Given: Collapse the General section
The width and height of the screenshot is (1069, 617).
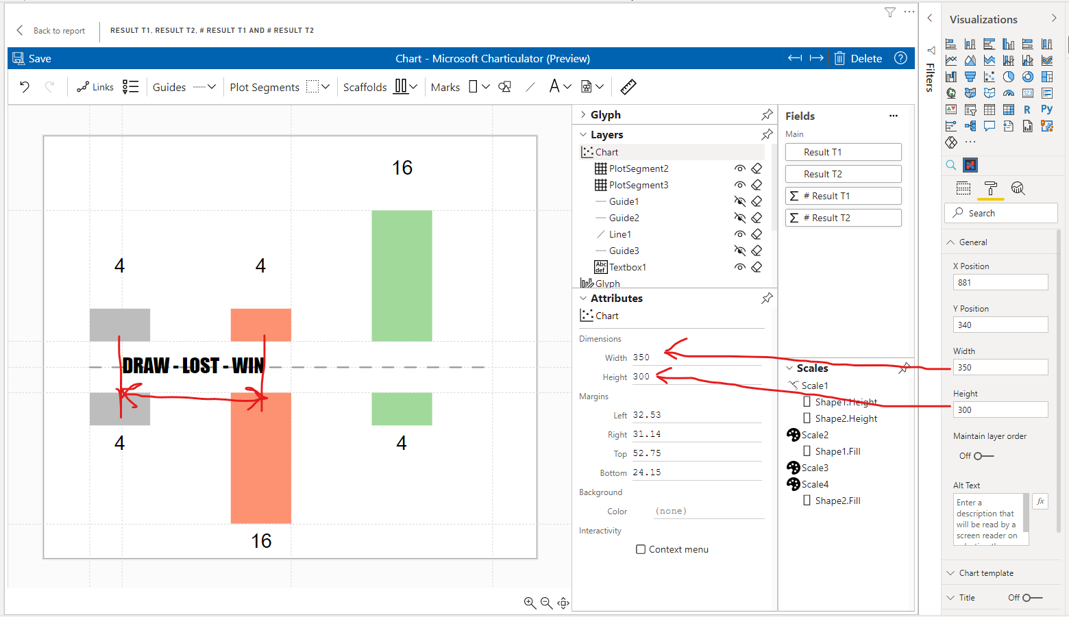Looking at the screenshot, I should point(950,242).
